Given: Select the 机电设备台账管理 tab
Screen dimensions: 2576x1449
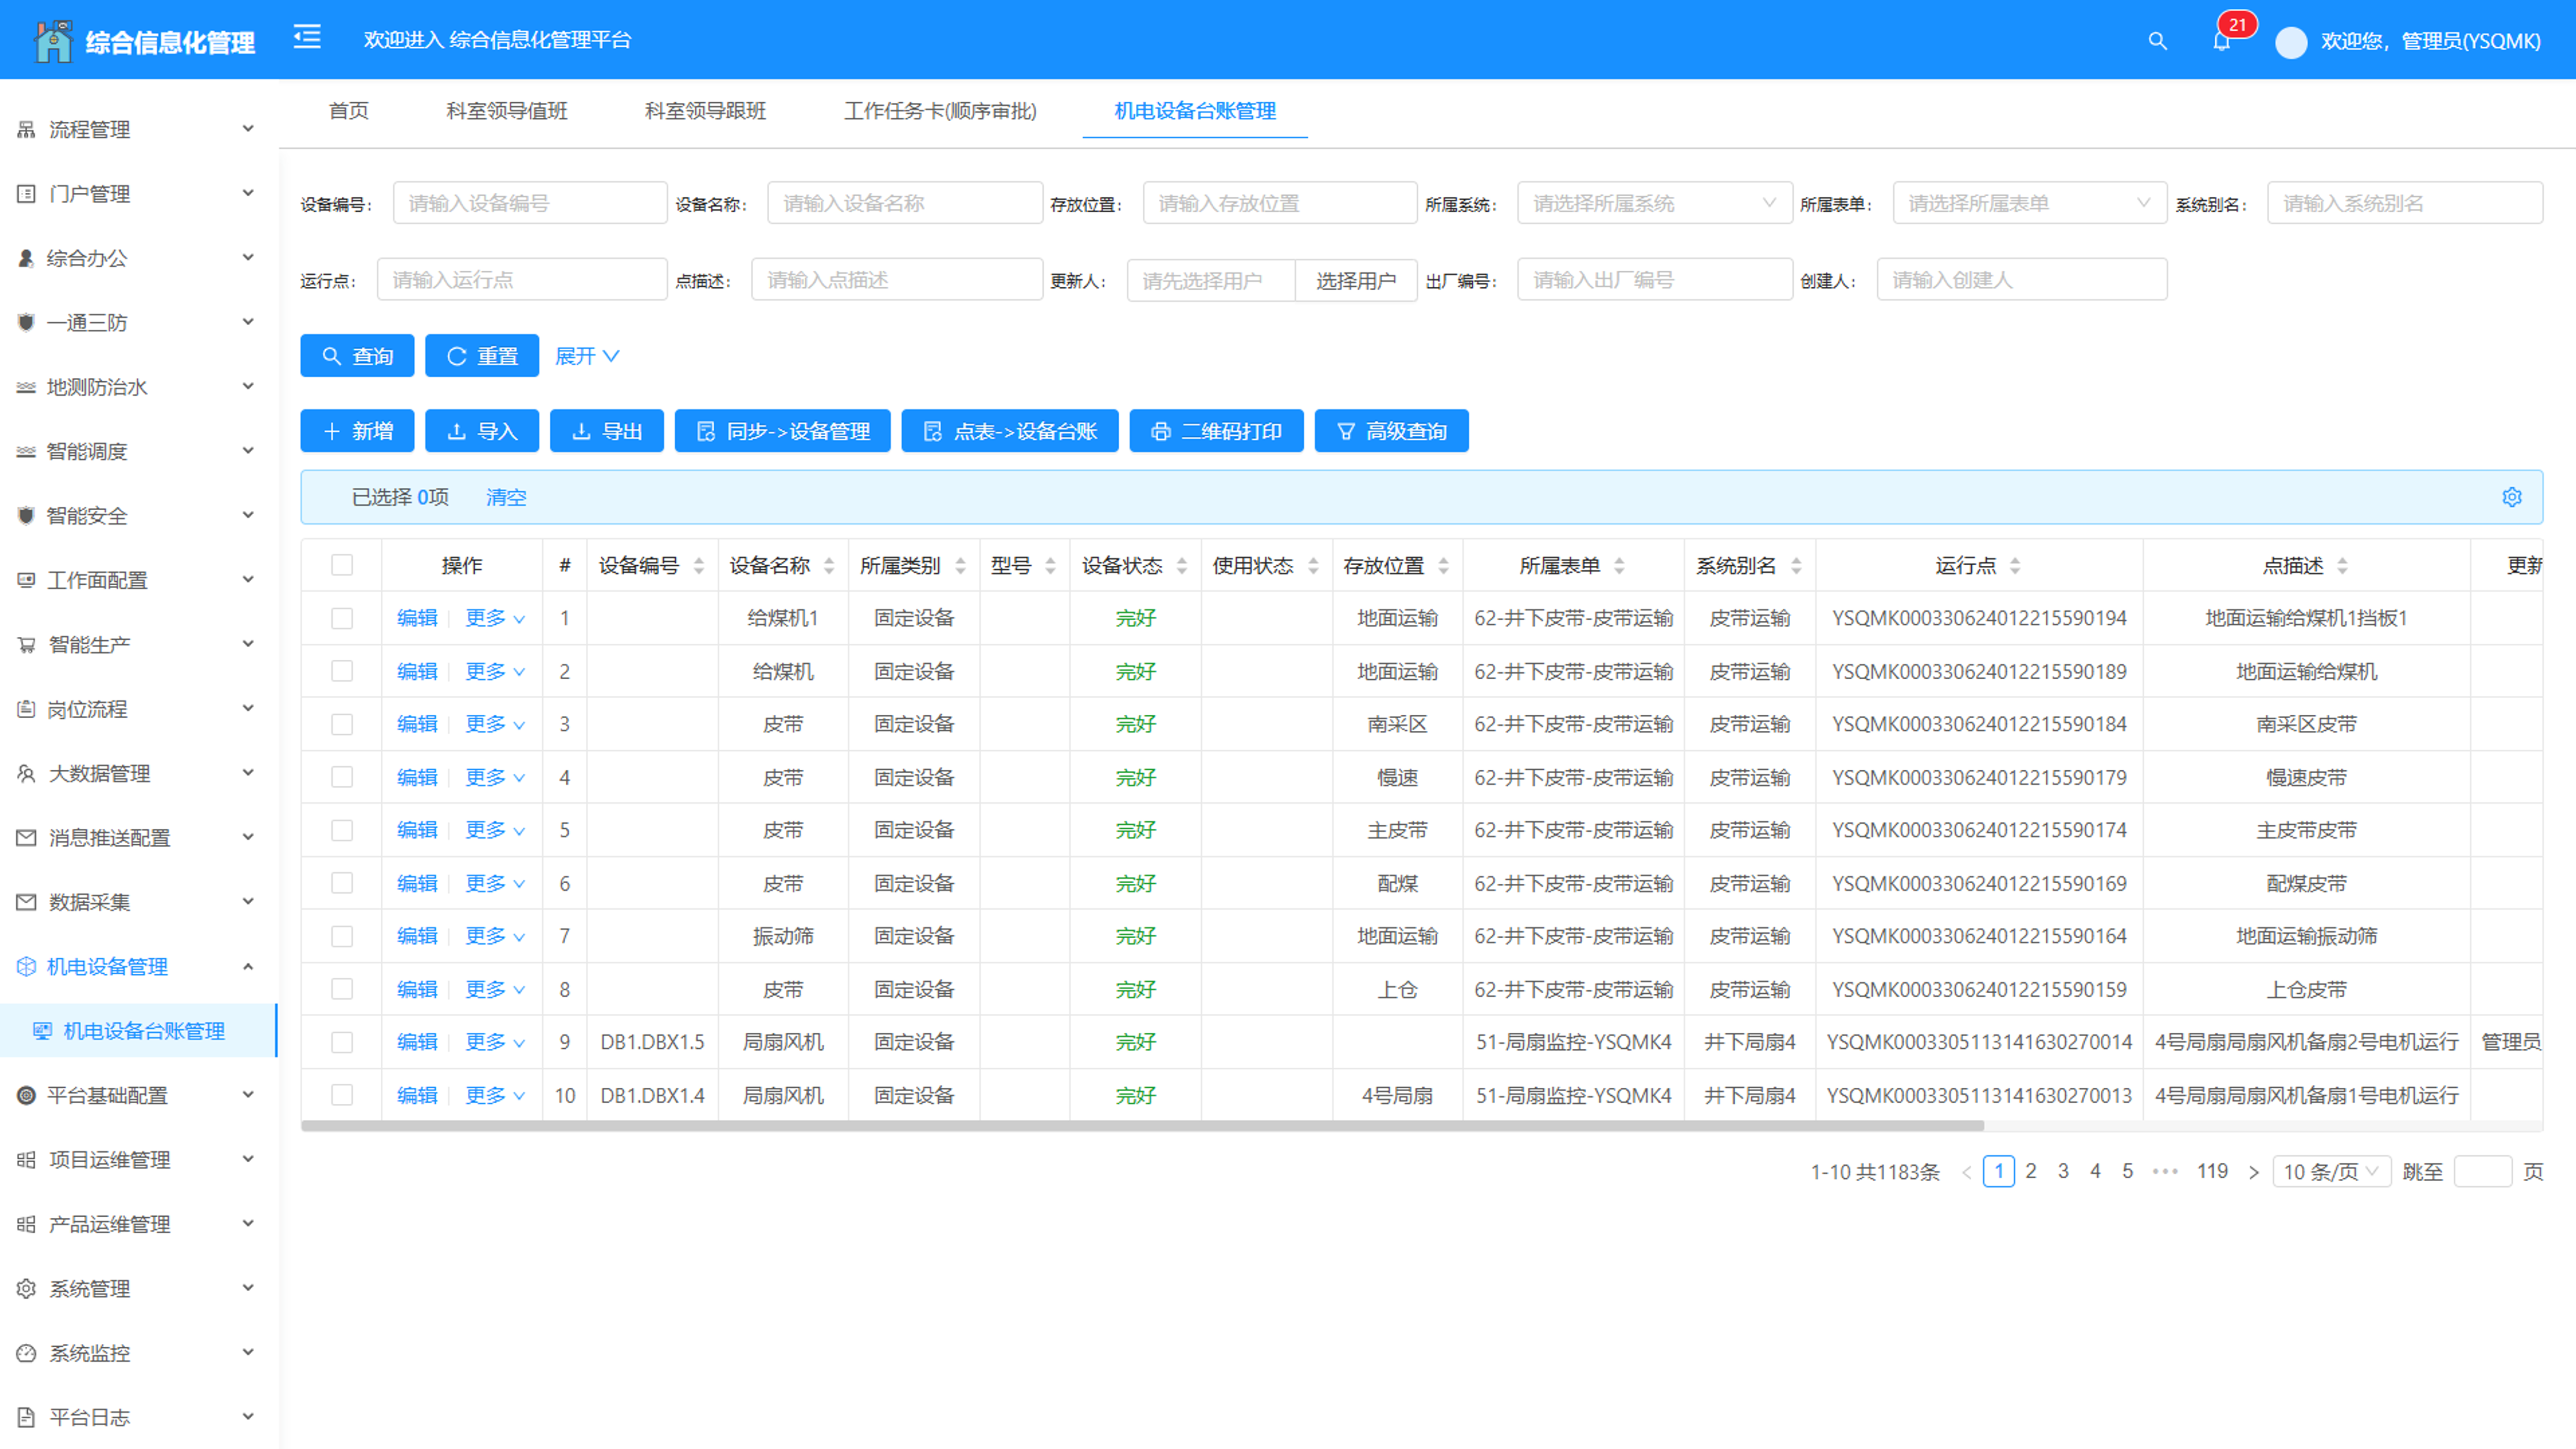Looking at the screenshot, I should (x=1195, y=111).
